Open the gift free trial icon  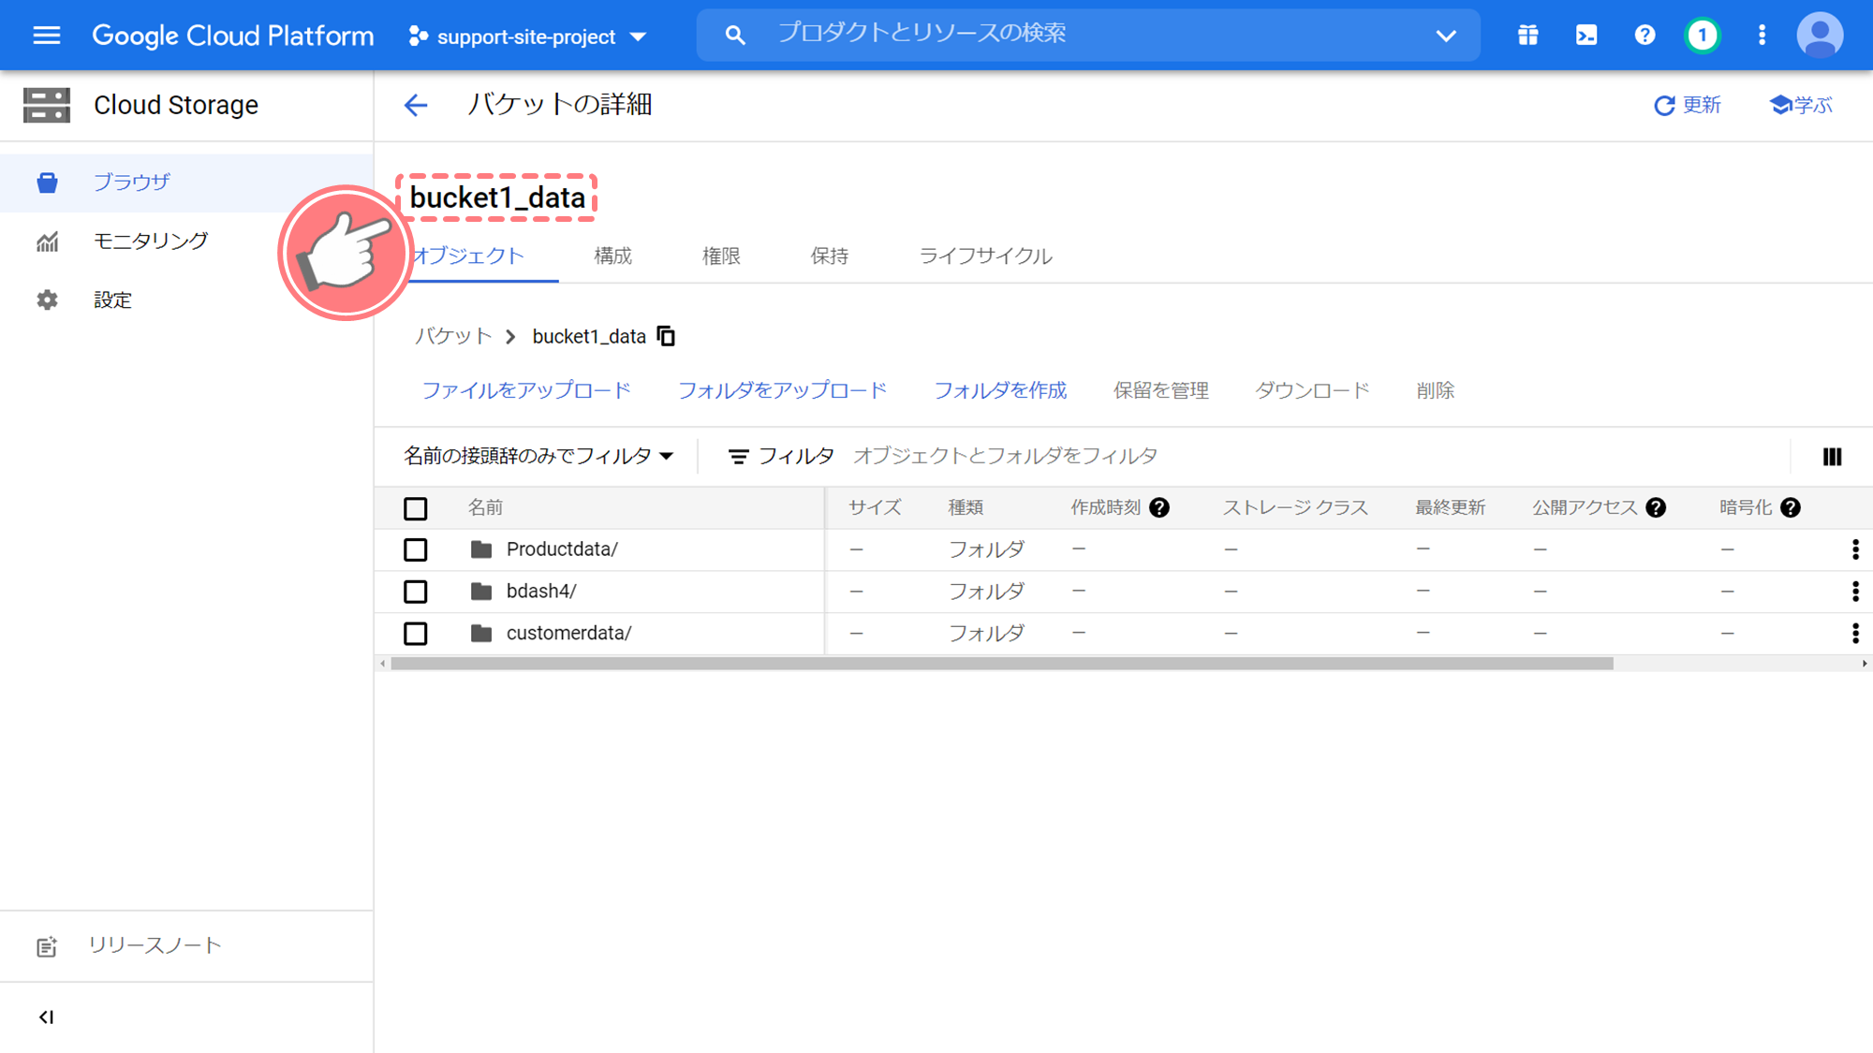coord(1527,36)
